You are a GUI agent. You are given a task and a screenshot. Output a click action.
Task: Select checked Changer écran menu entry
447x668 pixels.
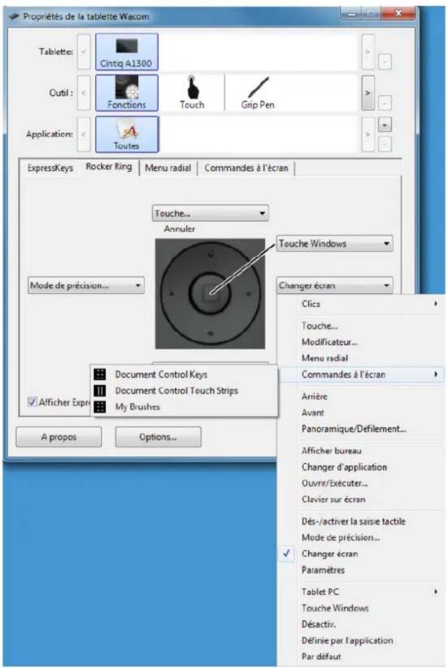click(x=361, y=554)
